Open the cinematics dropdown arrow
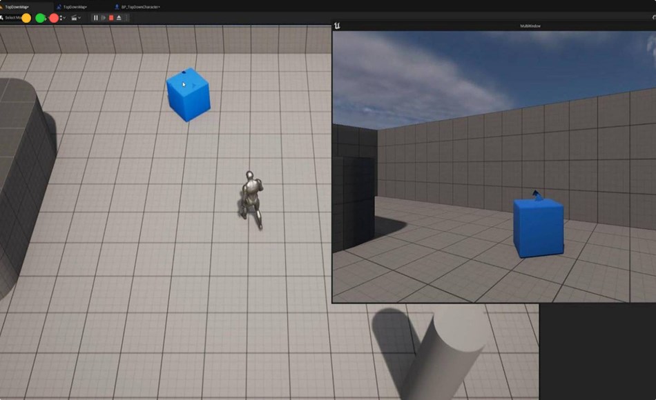 coord(81,18)
